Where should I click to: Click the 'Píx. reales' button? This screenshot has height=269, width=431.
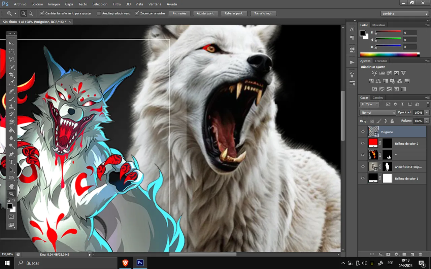coord(179,13)
